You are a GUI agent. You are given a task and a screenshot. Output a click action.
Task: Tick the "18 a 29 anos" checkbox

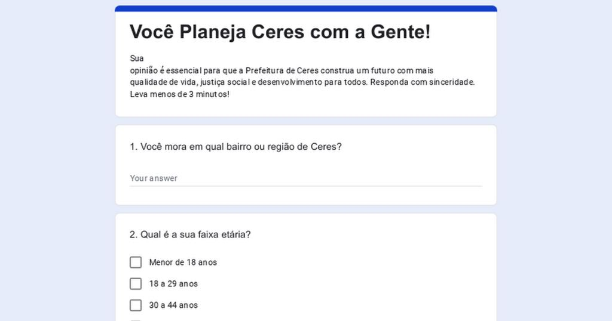tap(136, 284)
